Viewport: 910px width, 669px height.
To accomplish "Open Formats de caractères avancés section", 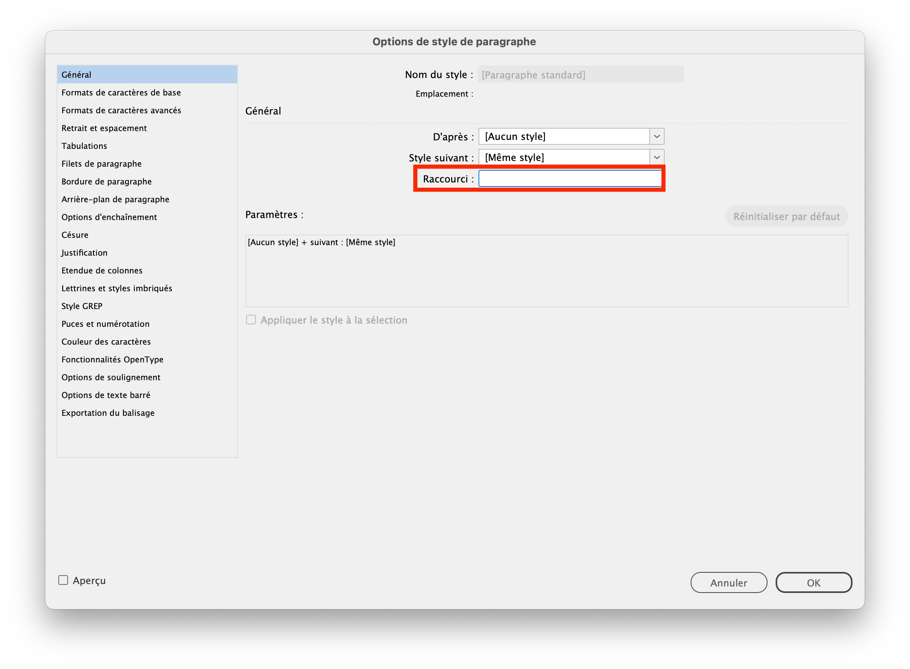I will pos(121,110).
